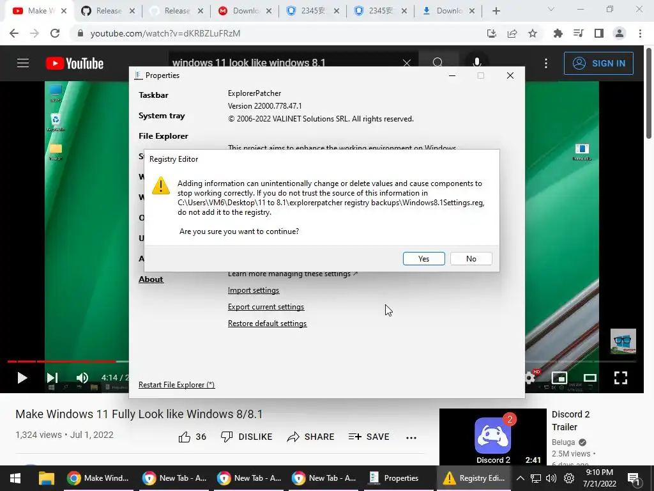The height and width of the screenshot is (491, 654).
Task: Open Learn more managing these settings link
Action: [x=293, y=274]
